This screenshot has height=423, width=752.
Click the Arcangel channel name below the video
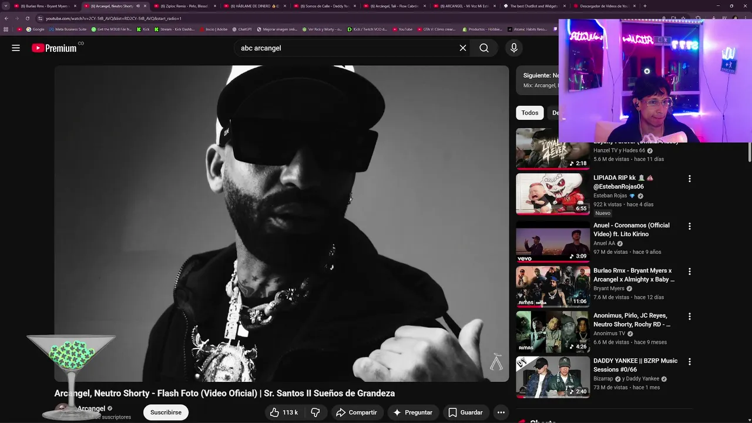coord(91,408)
